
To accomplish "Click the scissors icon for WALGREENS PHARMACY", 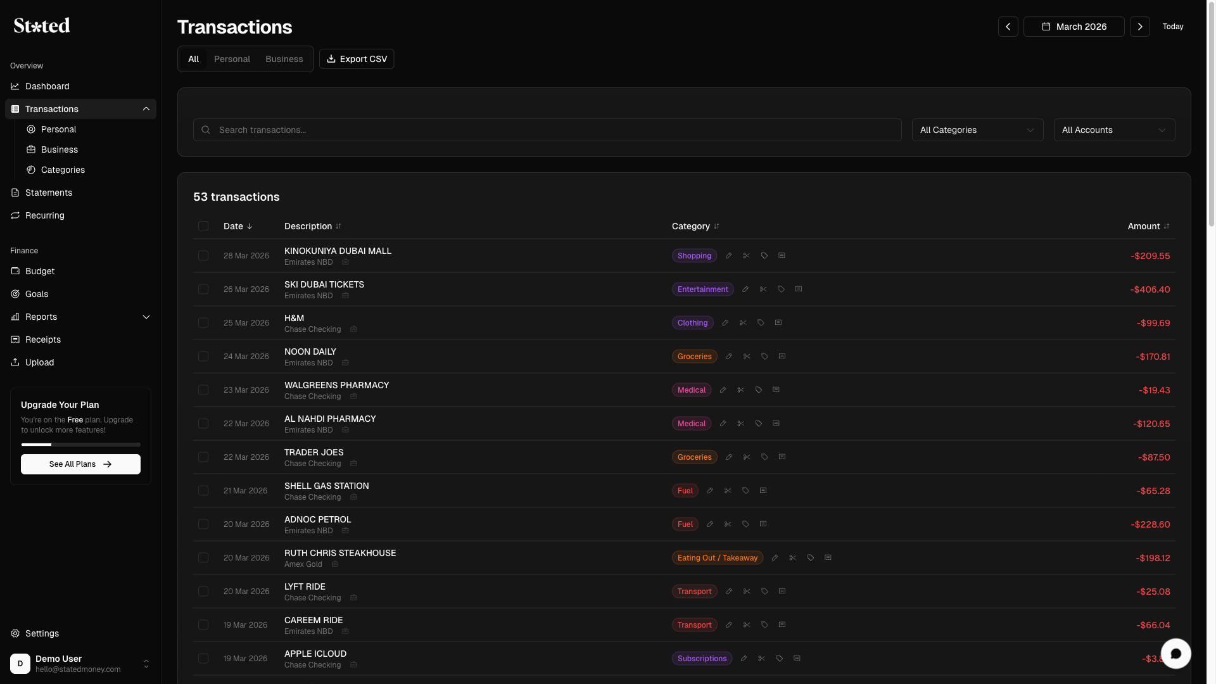I will tap(740, 390).
